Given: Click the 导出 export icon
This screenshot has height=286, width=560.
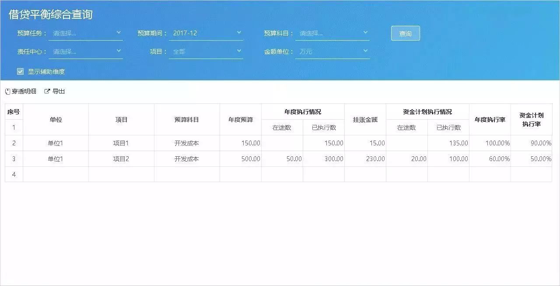Looking at the screenshot, I should pos(47,91).
